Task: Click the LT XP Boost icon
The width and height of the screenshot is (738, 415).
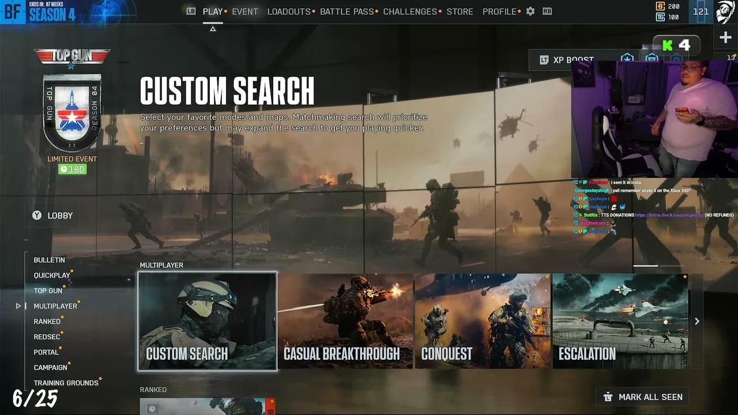Action: (544, 60)
